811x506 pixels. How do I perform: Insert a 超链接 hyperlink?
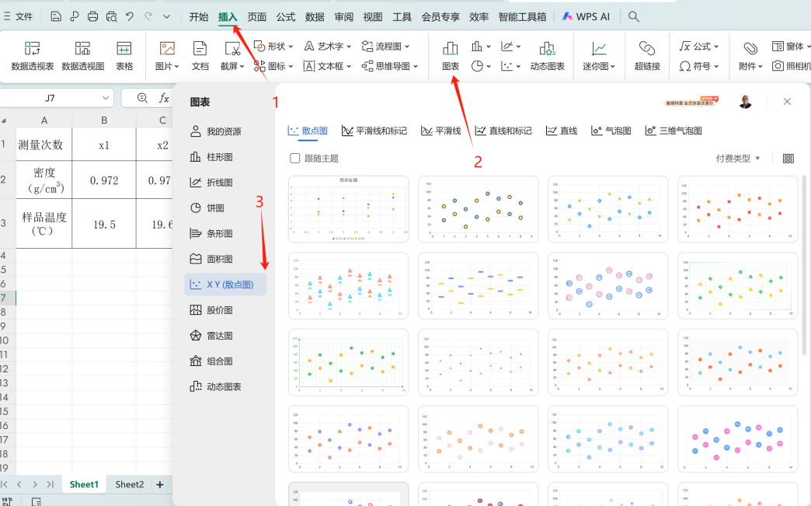tap(646, 56)
